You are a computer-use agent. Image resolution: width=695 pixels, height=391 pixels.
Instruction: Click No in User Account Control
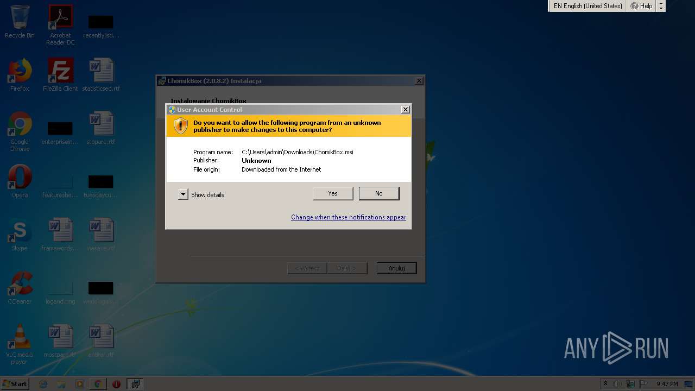[x=379, y=193]
